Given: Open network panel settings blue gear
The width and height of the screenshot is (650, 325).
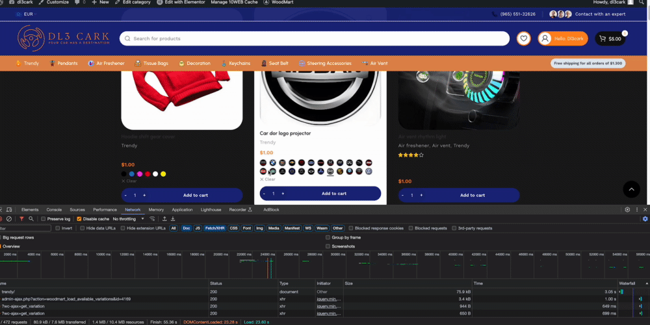Looking at the screenshot, I should coord(645,219).
